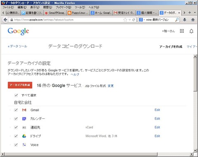
Task: Click the Gmail envelope icon in service list
Action: 24,110
